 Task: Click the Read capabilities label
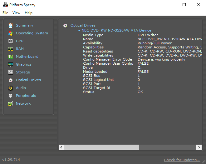(x=98, y=51)
